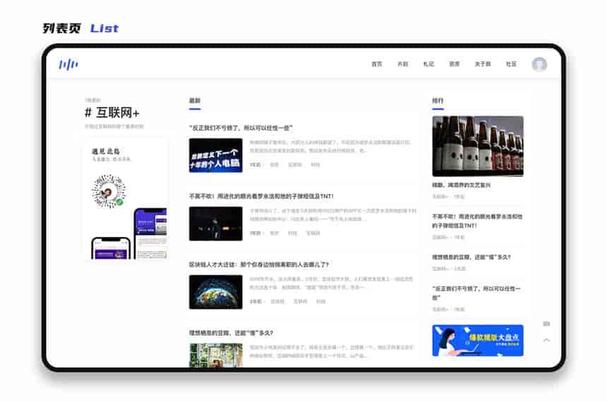Click the blue 爆款模版大盘点 banner
The image size is (607, 402).
coord(478,340)
